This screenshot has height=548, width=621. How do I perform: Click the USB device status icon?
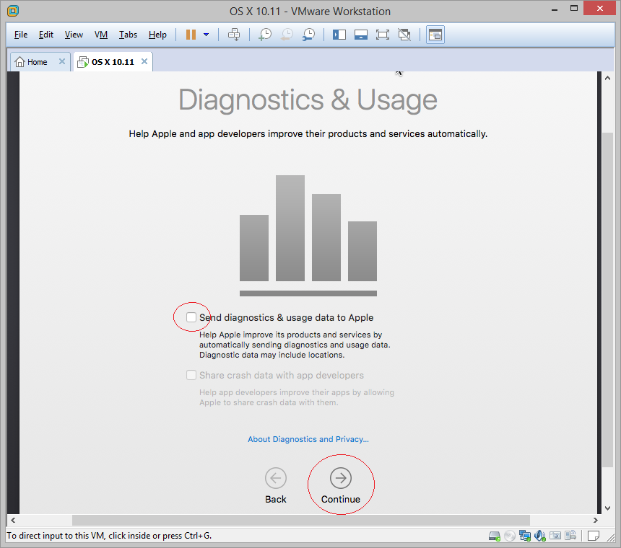click(570, 536)
